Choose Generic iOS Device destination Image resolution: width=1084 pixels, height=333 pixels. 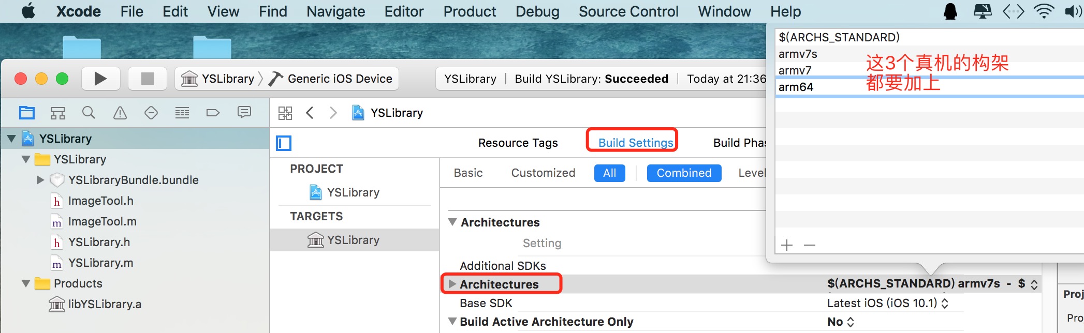[x=331, y=79]
